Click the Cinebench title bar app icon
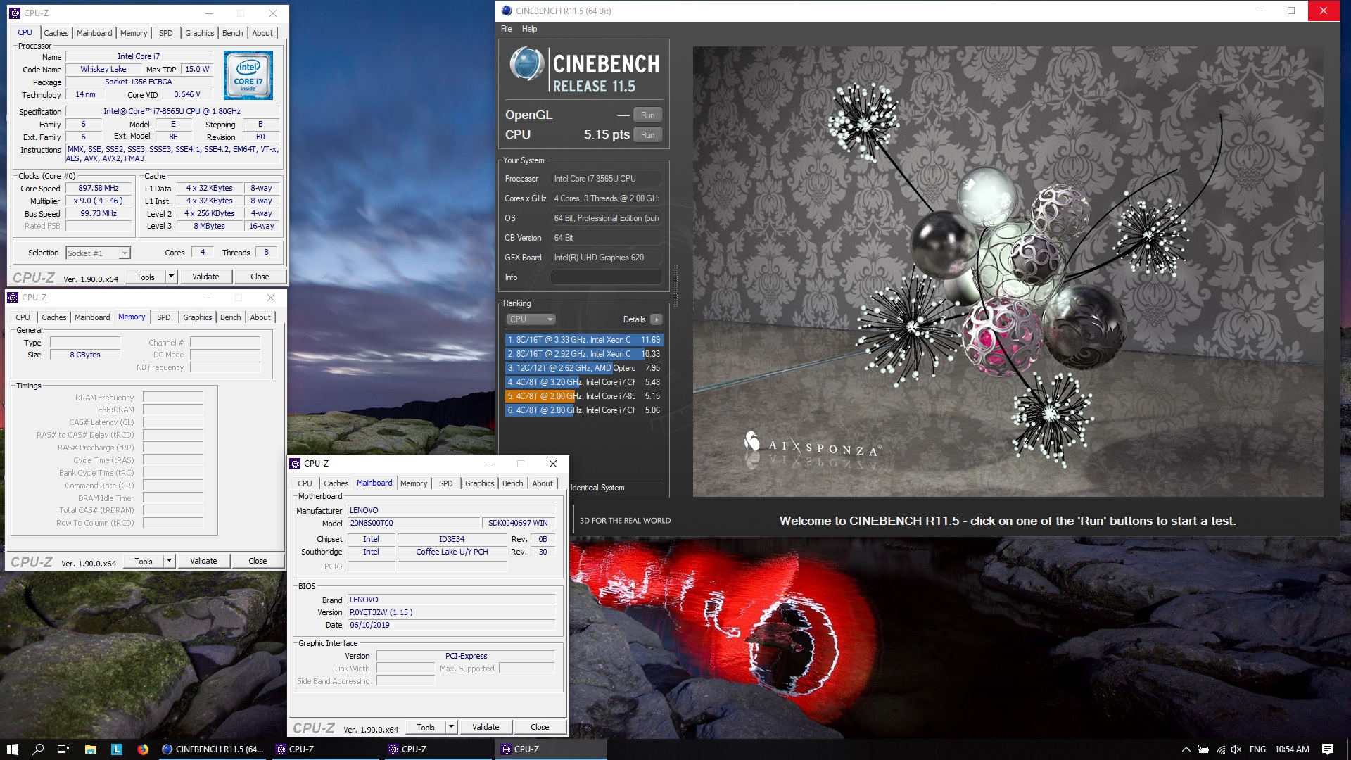1351x760 pixels. (507, 11)
